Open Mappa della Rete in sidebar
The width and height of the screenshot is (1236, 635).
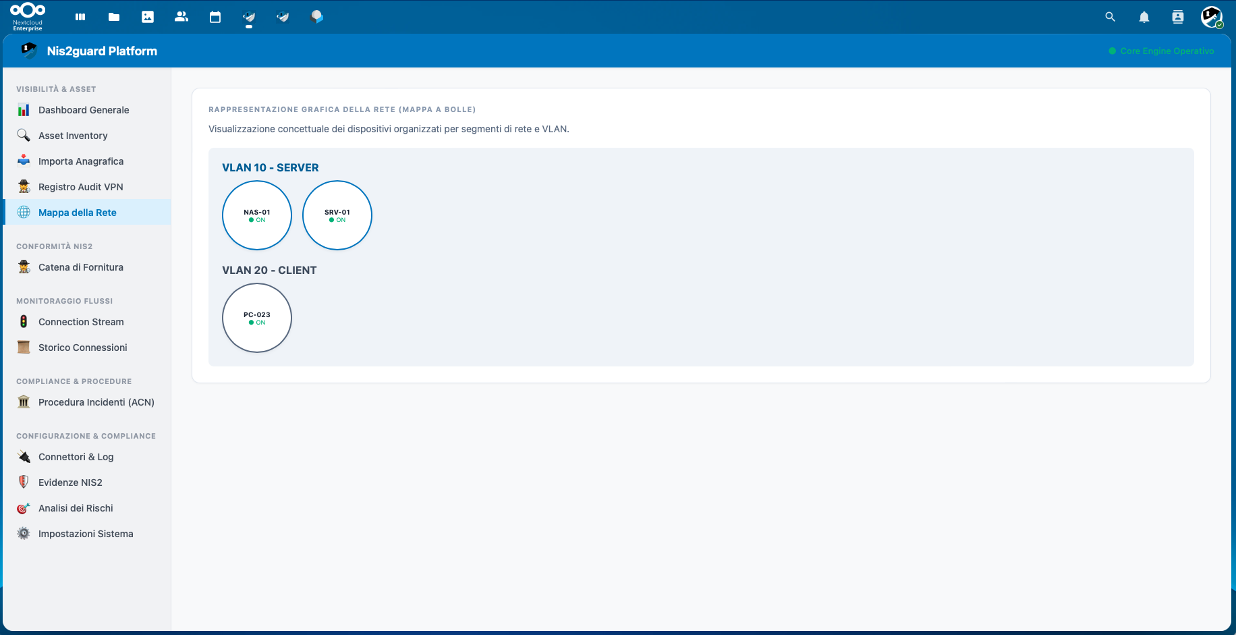pyautogui.click(x=87, y=213)
